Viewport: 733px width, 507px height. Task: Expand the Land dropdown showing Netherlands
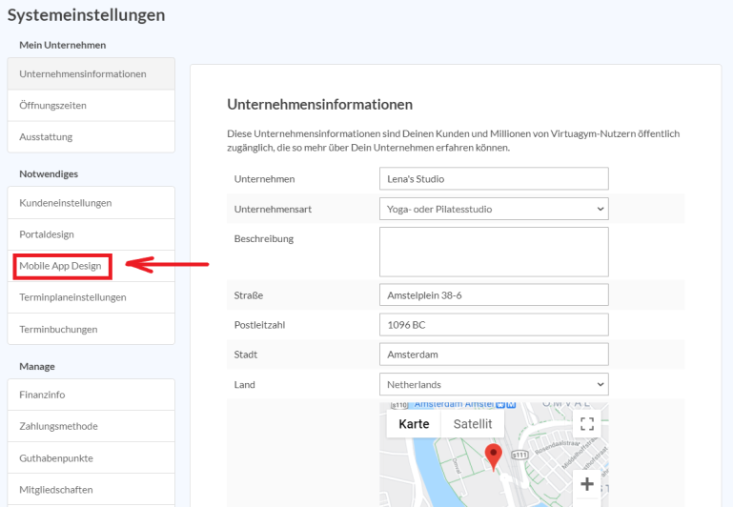pos(493,384)
